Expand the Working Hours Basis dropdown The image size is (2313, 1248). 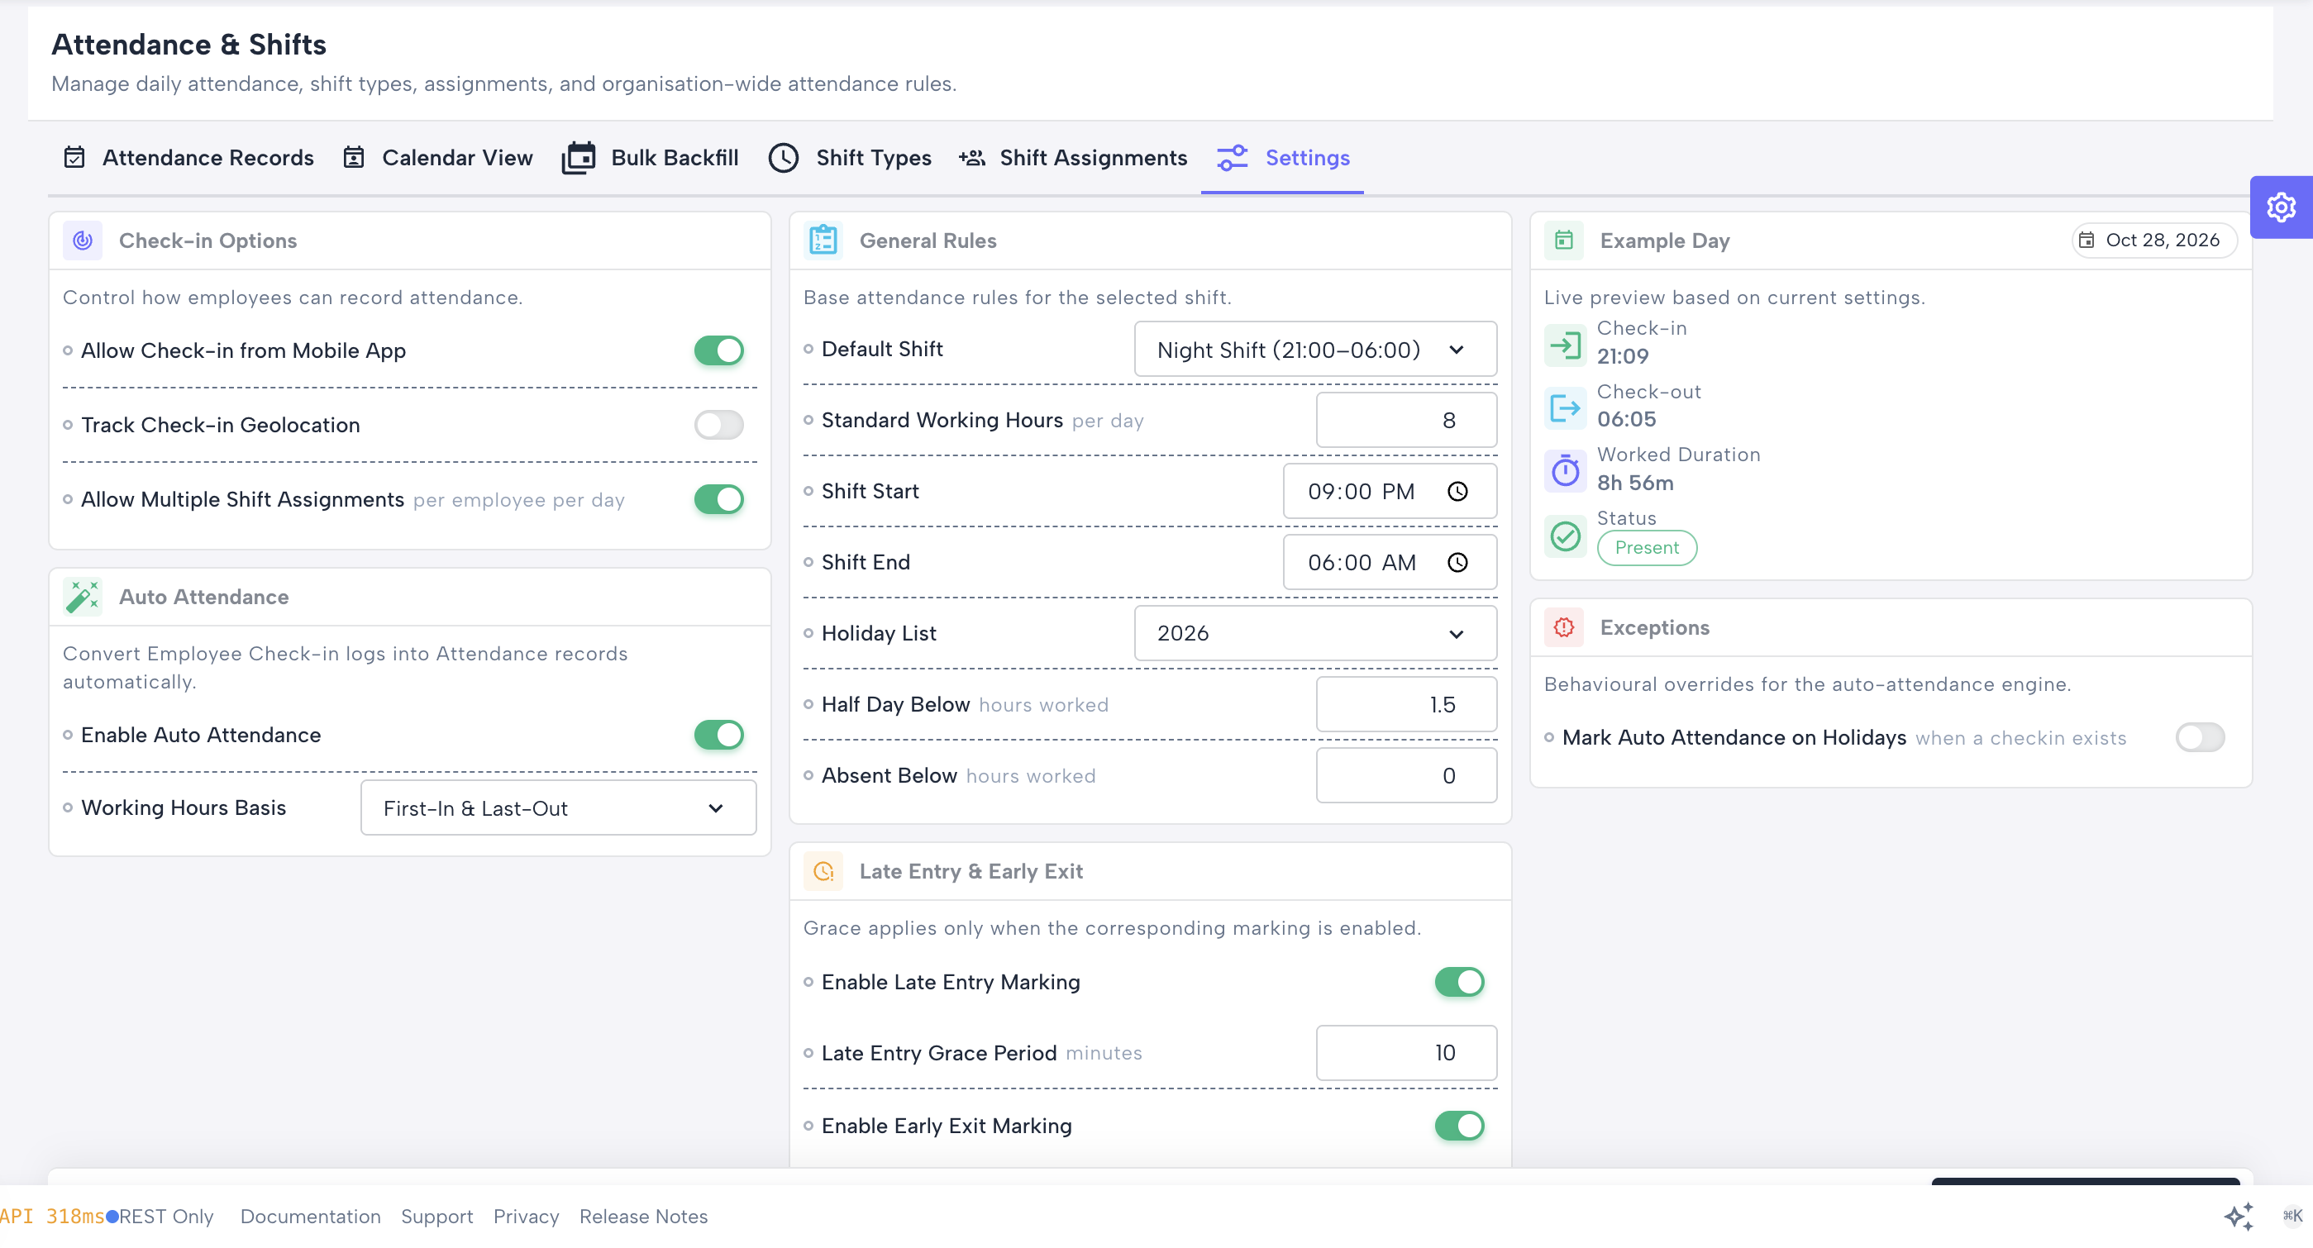[559, 808]
